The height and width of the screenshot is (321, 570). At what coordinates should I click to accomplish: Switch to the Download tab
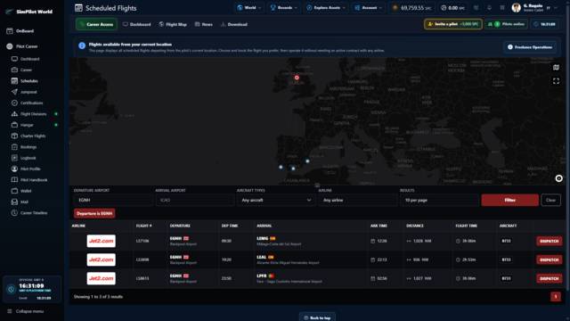[x=233, y=24]
